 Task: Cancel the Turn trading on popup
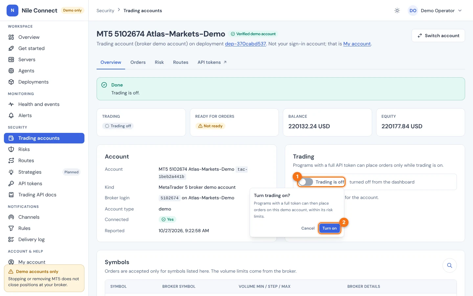point(308,228)
